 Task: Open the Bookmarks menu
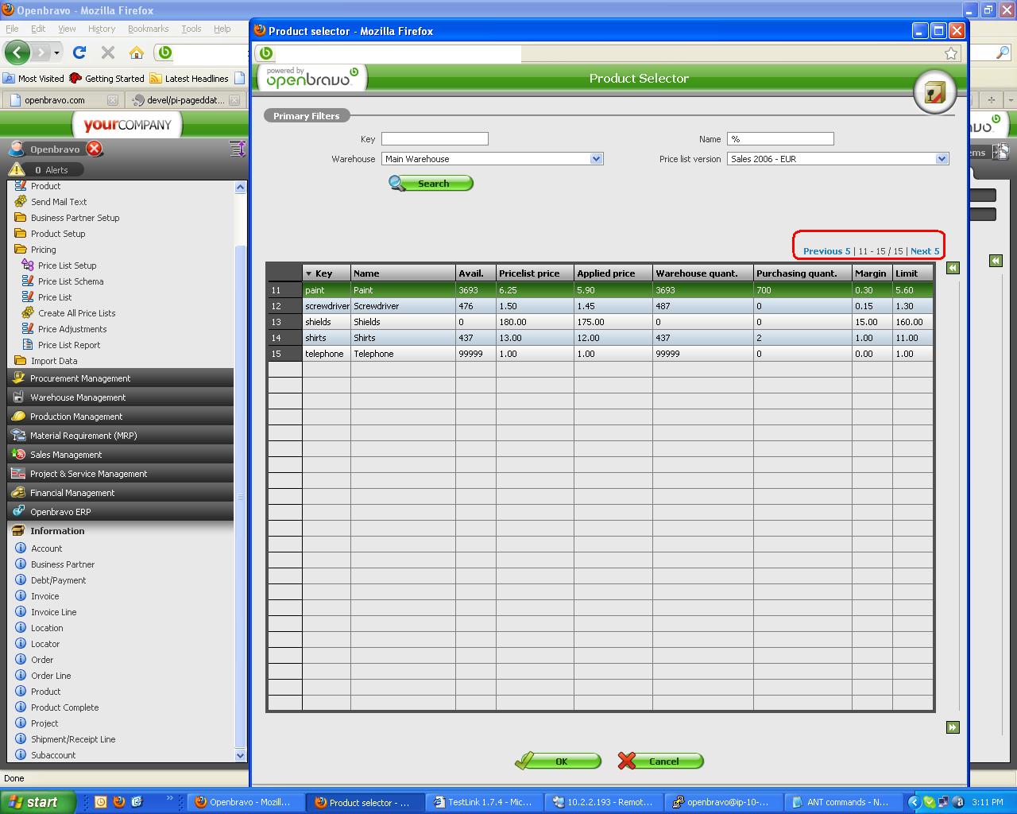148,29
